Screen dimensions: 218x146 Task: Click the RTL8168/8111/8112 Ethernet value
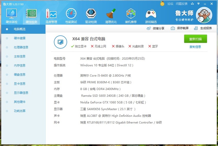(x=121, y=122)
